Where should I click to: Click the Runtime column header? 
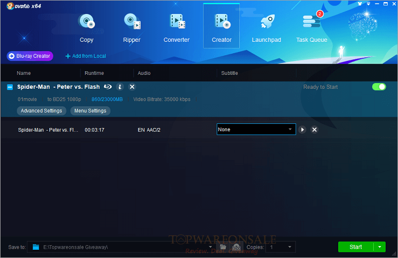[x=94, y=73]
